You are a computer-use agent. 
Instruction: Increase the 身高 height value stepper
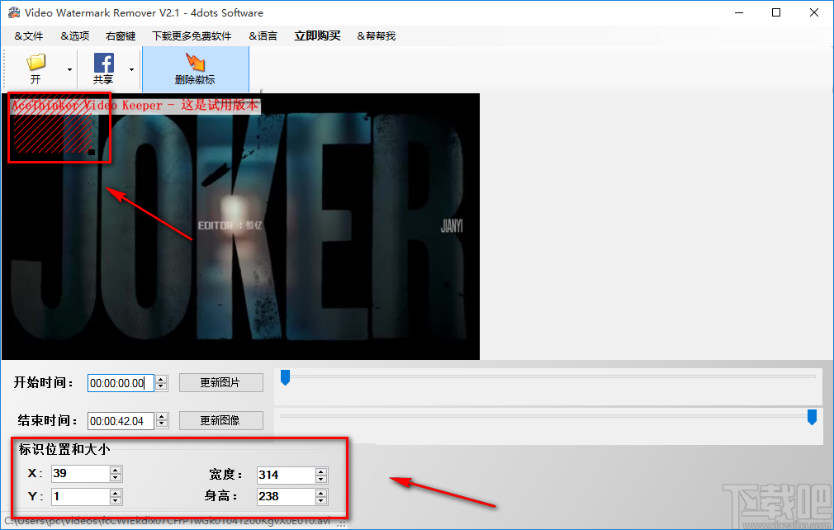click(x=320, y=492)
